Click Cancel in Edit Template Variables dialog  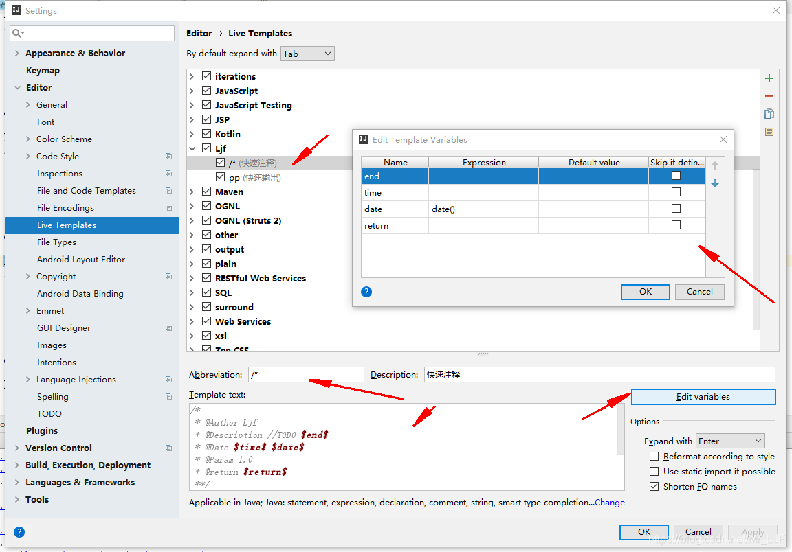click(700, 292)
